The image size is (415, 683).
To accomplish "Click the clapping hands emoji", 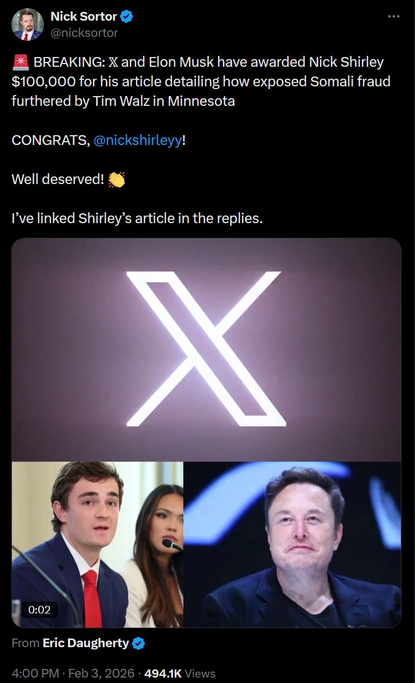I will (x=117, y=179).
